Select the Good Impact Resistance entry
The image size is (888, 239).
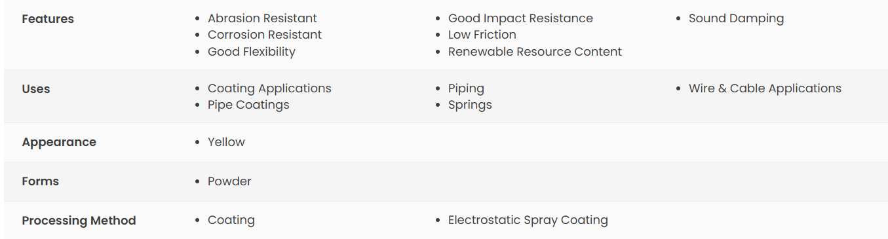pyautogui.click(x=520, y=18)
